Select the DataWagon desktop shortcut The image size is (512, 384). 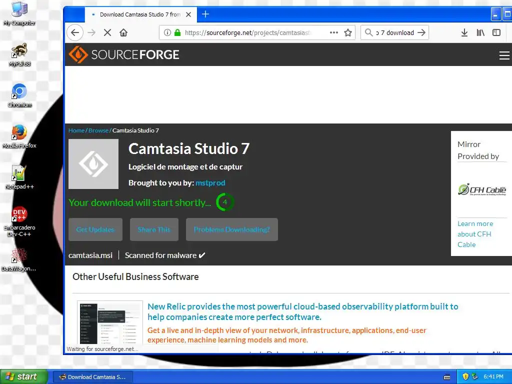point(18,259)
